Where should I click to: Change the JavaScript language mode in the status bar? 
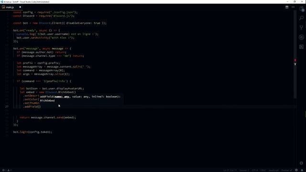click(273, 170)
